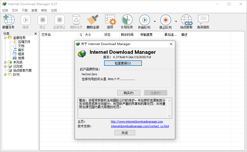Image resolution: width=247 pixels, height=152 pixels.
Task: Click the 继续 (resume) toolbar icon
Action: [x=25, y=21]
